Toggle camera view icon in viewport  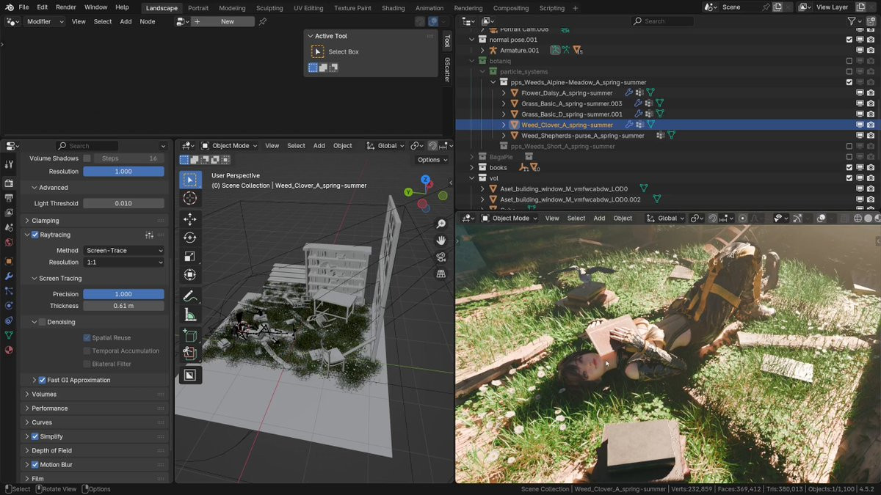[441, 257]
